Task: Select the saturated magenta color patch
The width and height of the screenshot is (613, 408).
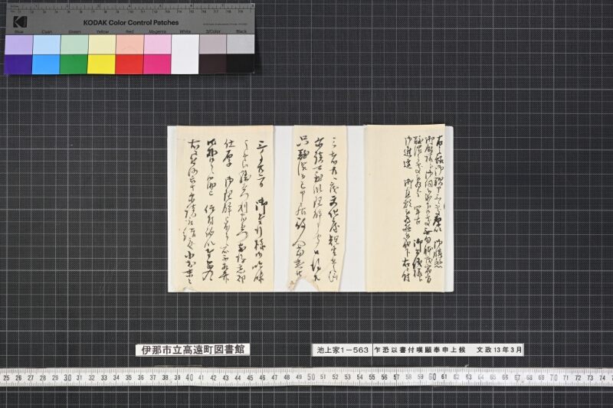Action: tap(157, 64)
